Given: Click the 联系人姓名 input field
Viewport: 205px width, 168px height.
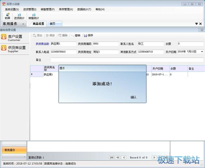Looking at the screenshot, I should click(x=151, y=44).
